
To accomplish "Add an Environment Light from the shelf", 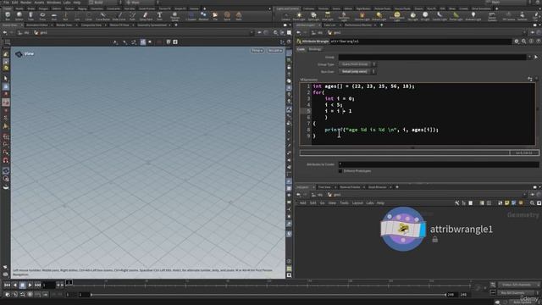I will tap(397, 16).
